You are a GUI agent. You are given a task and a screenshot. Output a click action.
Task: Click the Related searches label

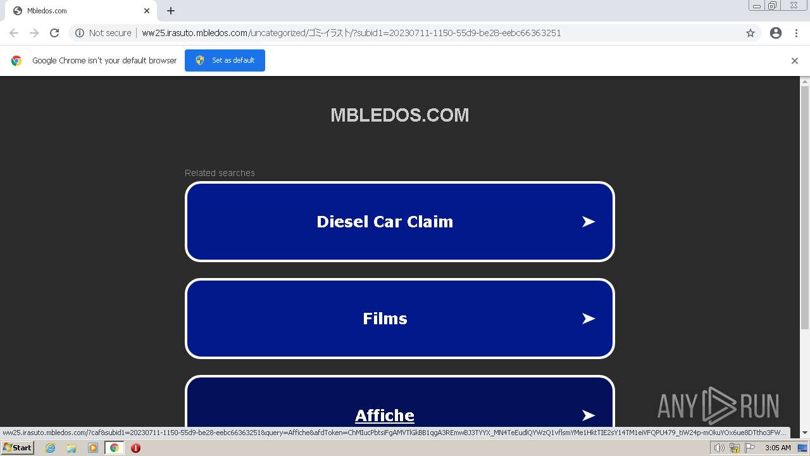pyautogui.click(x=220, y=173)
